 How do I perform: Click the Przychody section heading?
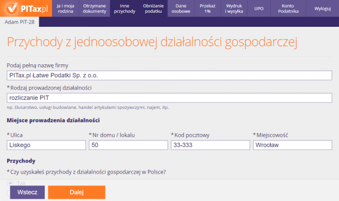click(x=21, y=161)
